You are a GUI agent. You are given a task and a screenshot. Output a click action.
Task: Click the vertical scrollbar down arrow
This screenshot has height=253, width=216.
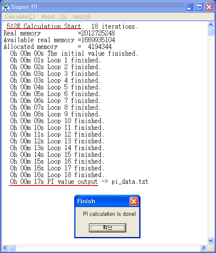[211, 241]
